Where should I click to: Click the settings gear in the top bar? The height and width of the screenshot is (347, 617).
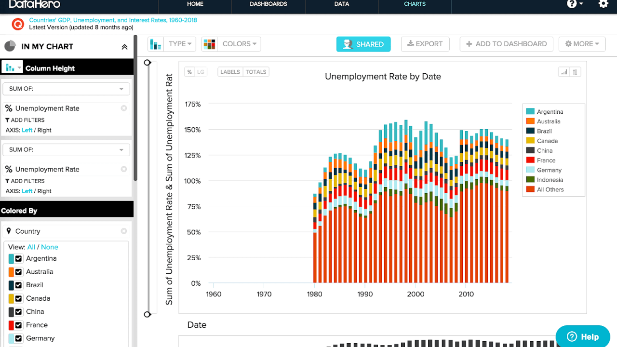[x=602, y=4]
